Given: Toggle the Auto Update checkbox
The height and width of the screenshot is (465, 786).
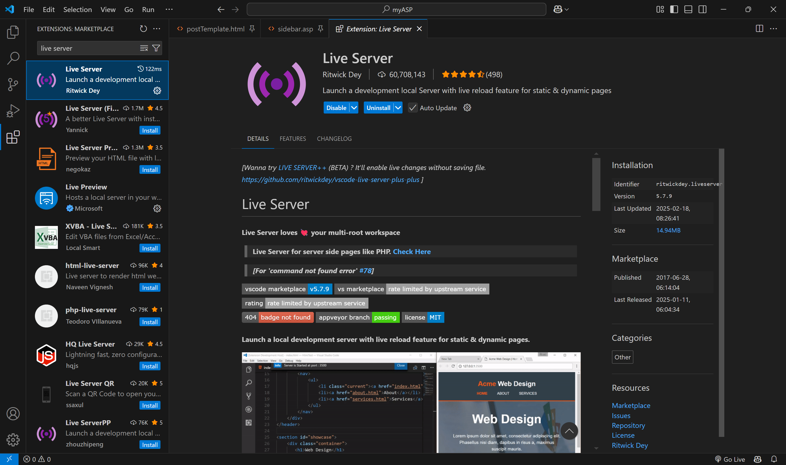Looking at the screenshot, I should [x=413, y=108].
